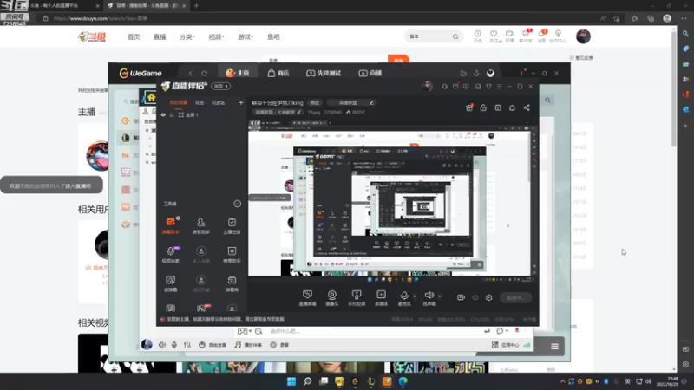Expand chat bubble dropdown in chat bar
694x390 pixels.
[501, 331]
